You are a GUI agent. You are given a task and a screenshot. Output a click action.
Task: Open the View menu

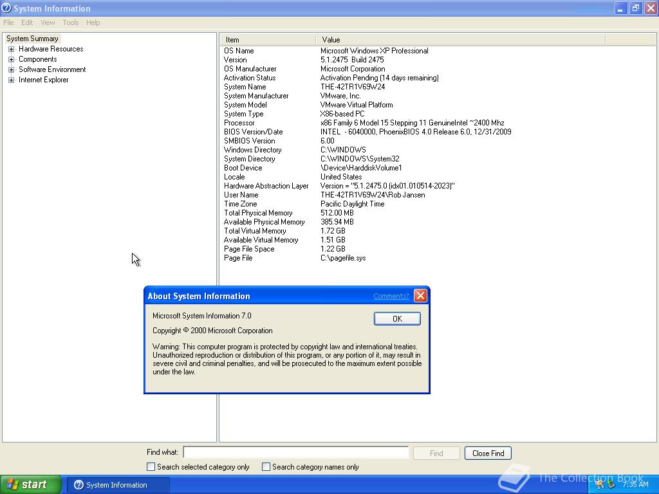pos(48,23)
